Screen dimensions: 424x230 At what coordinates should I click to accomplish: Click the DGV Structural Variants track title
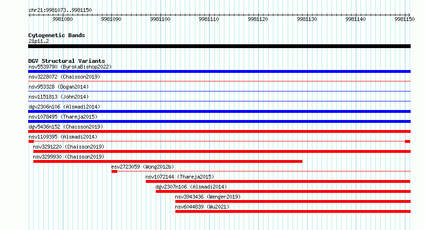click(x=67, y=61)
